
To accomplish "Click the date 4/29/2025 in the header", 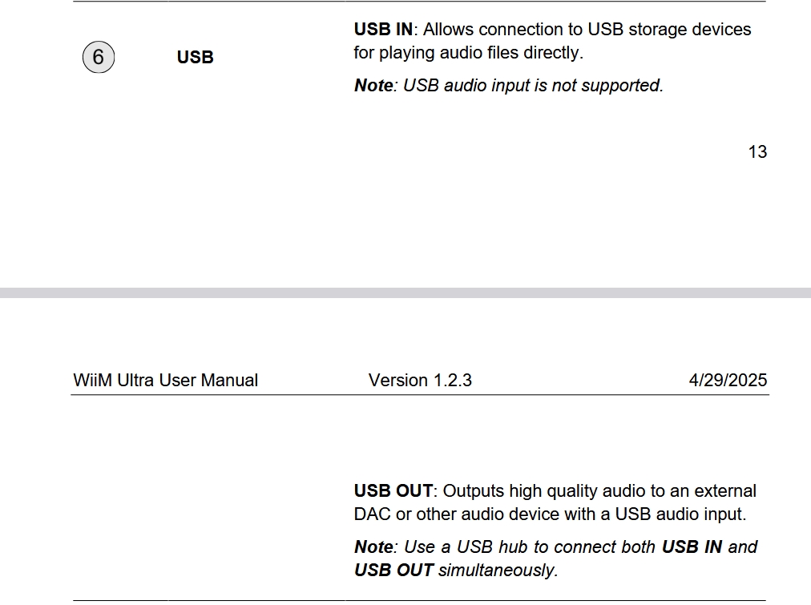I will [728, 381].
